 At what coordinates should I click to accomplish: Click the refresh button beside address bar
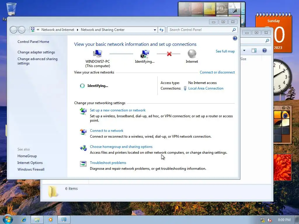pos(161,30)
